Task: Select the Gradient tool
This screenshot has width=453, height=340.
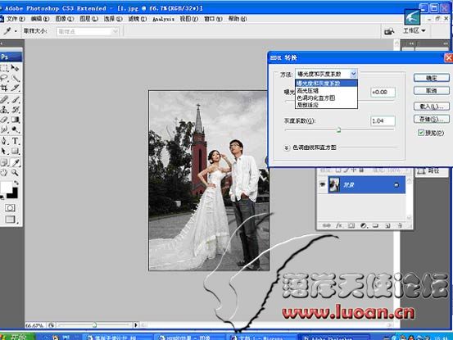Action: tap(15, 120)
